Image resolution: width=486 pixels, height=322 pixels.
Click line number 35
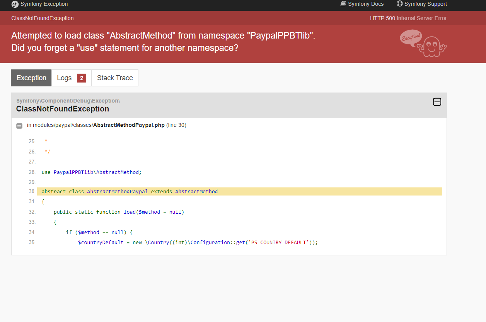(x=32, y=243)
